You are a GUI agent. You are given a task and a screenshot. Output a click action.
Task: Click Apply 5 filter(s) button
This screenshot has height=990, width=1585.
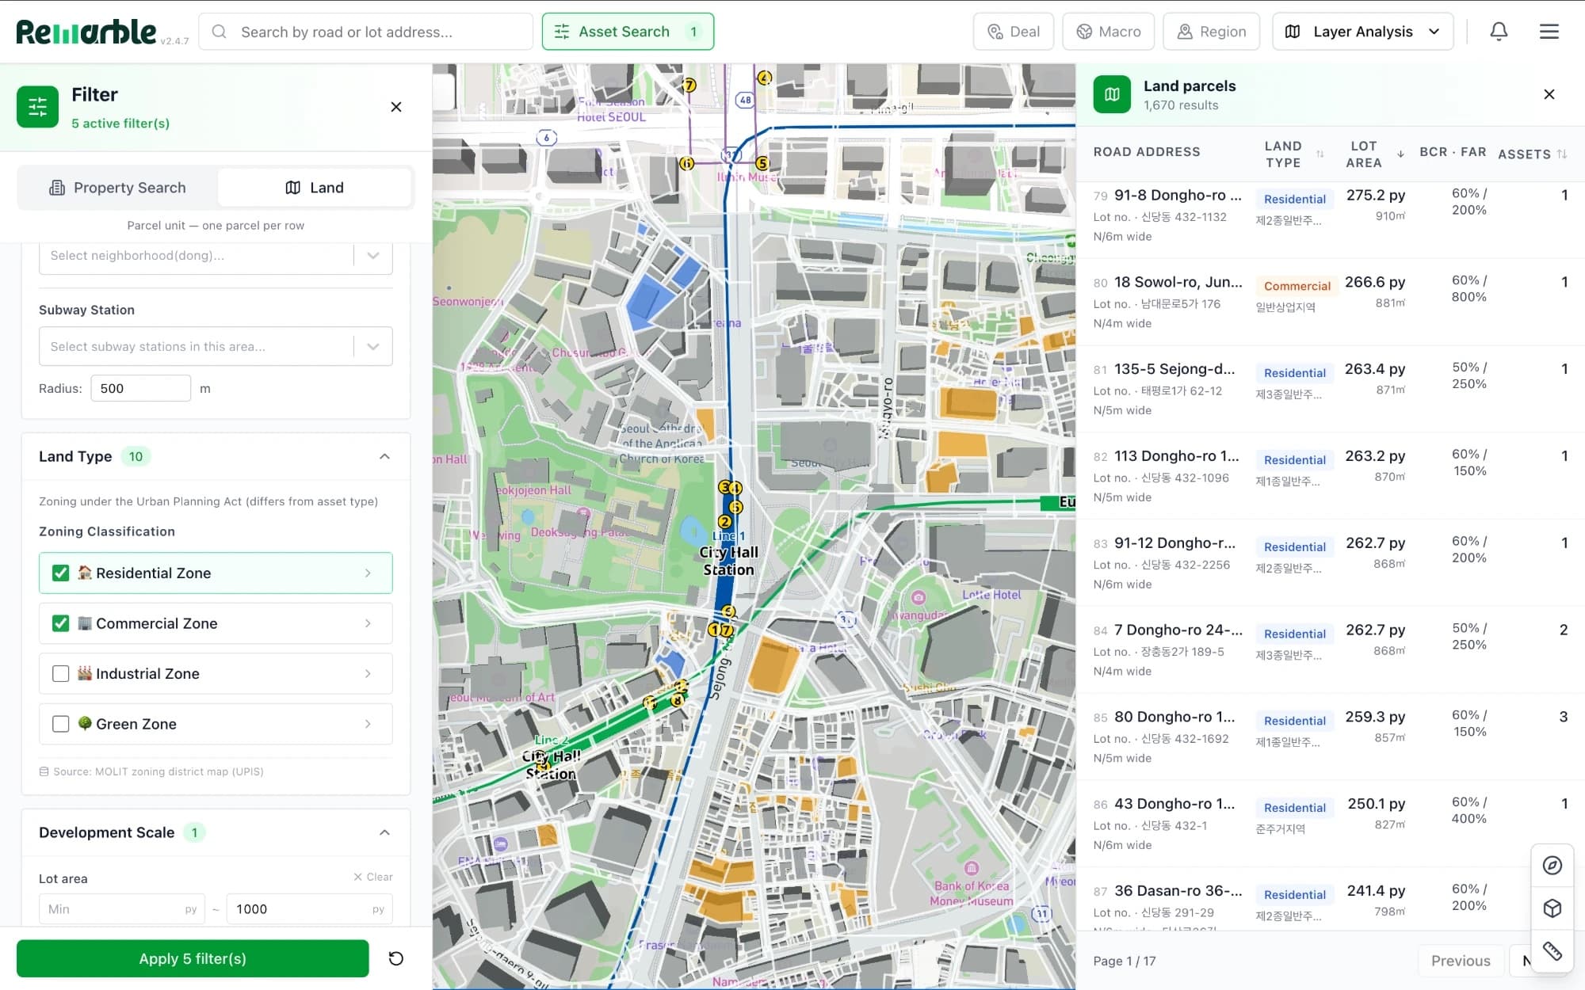[x=193, y=958]
